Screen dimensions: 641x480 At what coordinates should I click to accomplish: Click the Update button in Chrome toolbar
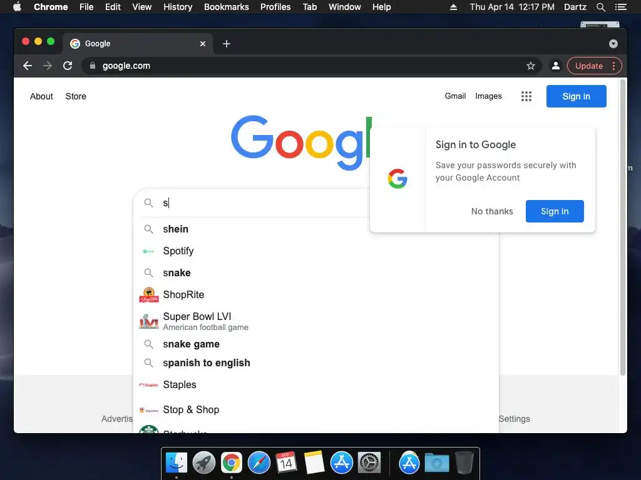pyautogui.click(x=589, y=66)
